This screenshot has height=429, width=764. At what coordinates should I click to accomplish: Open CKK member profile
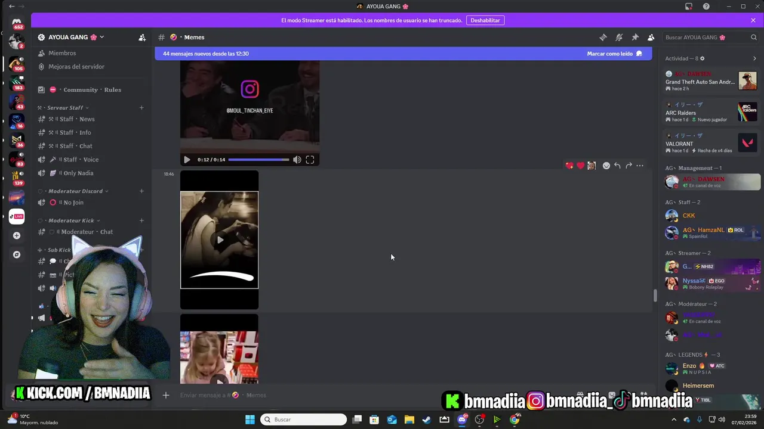(712, 216)
